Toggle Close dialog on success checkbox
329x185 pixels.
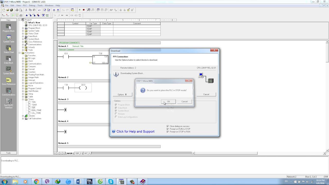(168, 126)
